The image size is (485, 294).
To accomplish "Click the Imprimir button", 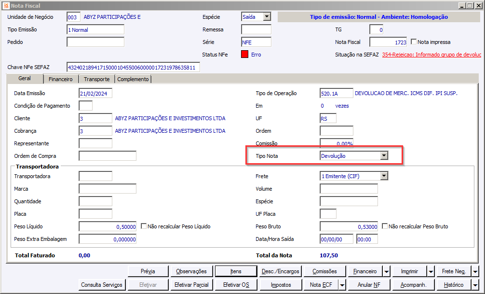I will tap(409, 271).
